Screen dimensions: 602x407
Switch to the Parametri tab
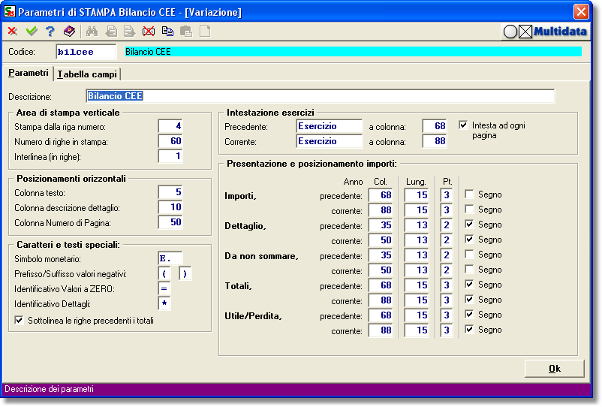(29, 73)
